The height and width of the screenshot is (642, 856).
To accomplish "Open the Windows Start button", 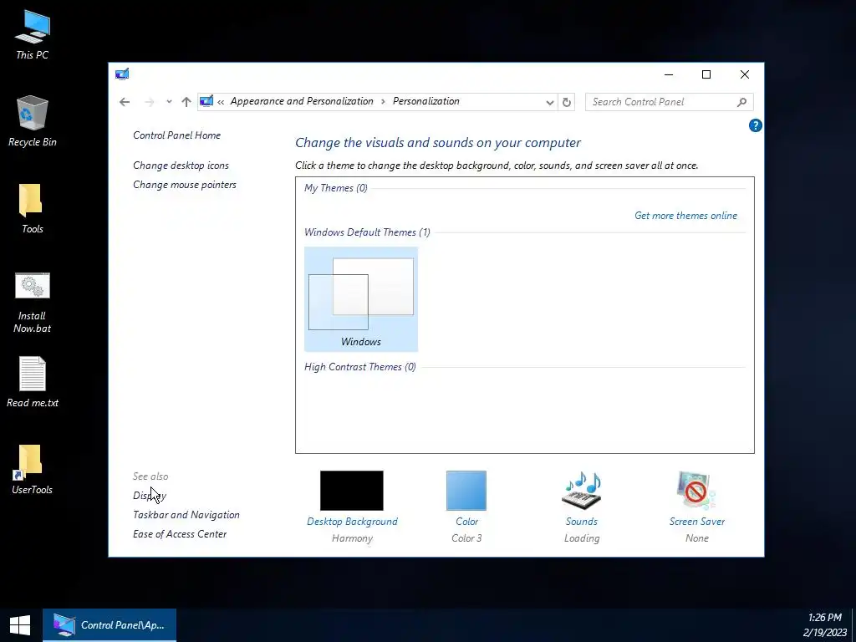I will [x=20, y=625].
